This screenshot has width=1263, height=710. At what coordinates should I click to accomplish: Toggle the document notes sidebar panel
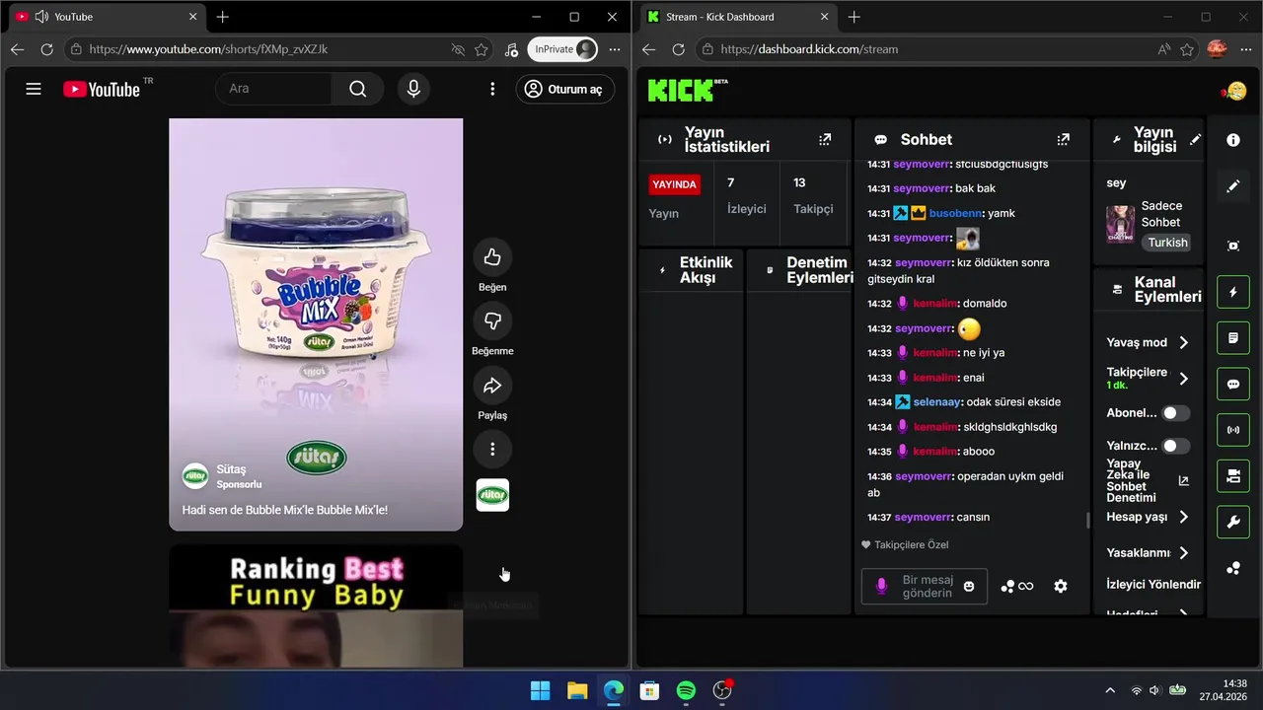tap(1233, 338)
